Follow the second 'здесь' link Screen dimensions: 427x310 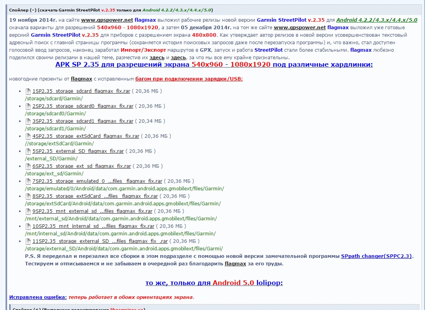[x=178, y=58]
